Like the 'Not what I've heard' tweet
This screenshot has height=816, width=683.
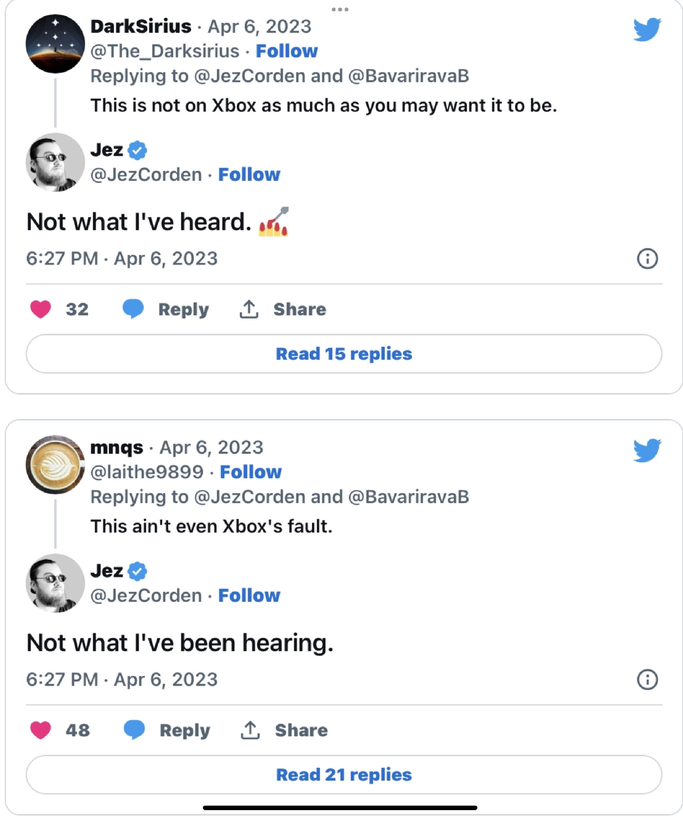pyautogui.click(x=41, y=309)
